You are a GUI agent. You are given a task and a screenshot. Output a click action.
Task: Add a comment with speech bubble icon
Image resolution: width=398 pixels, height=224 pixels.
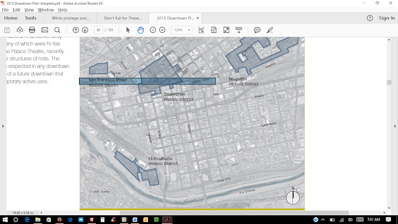coord(257,30)
